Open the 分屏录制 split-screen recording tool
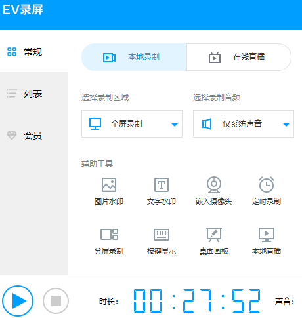Image resolution: width=302 pixels, height=318 pixels. click(x=109, y=241)
